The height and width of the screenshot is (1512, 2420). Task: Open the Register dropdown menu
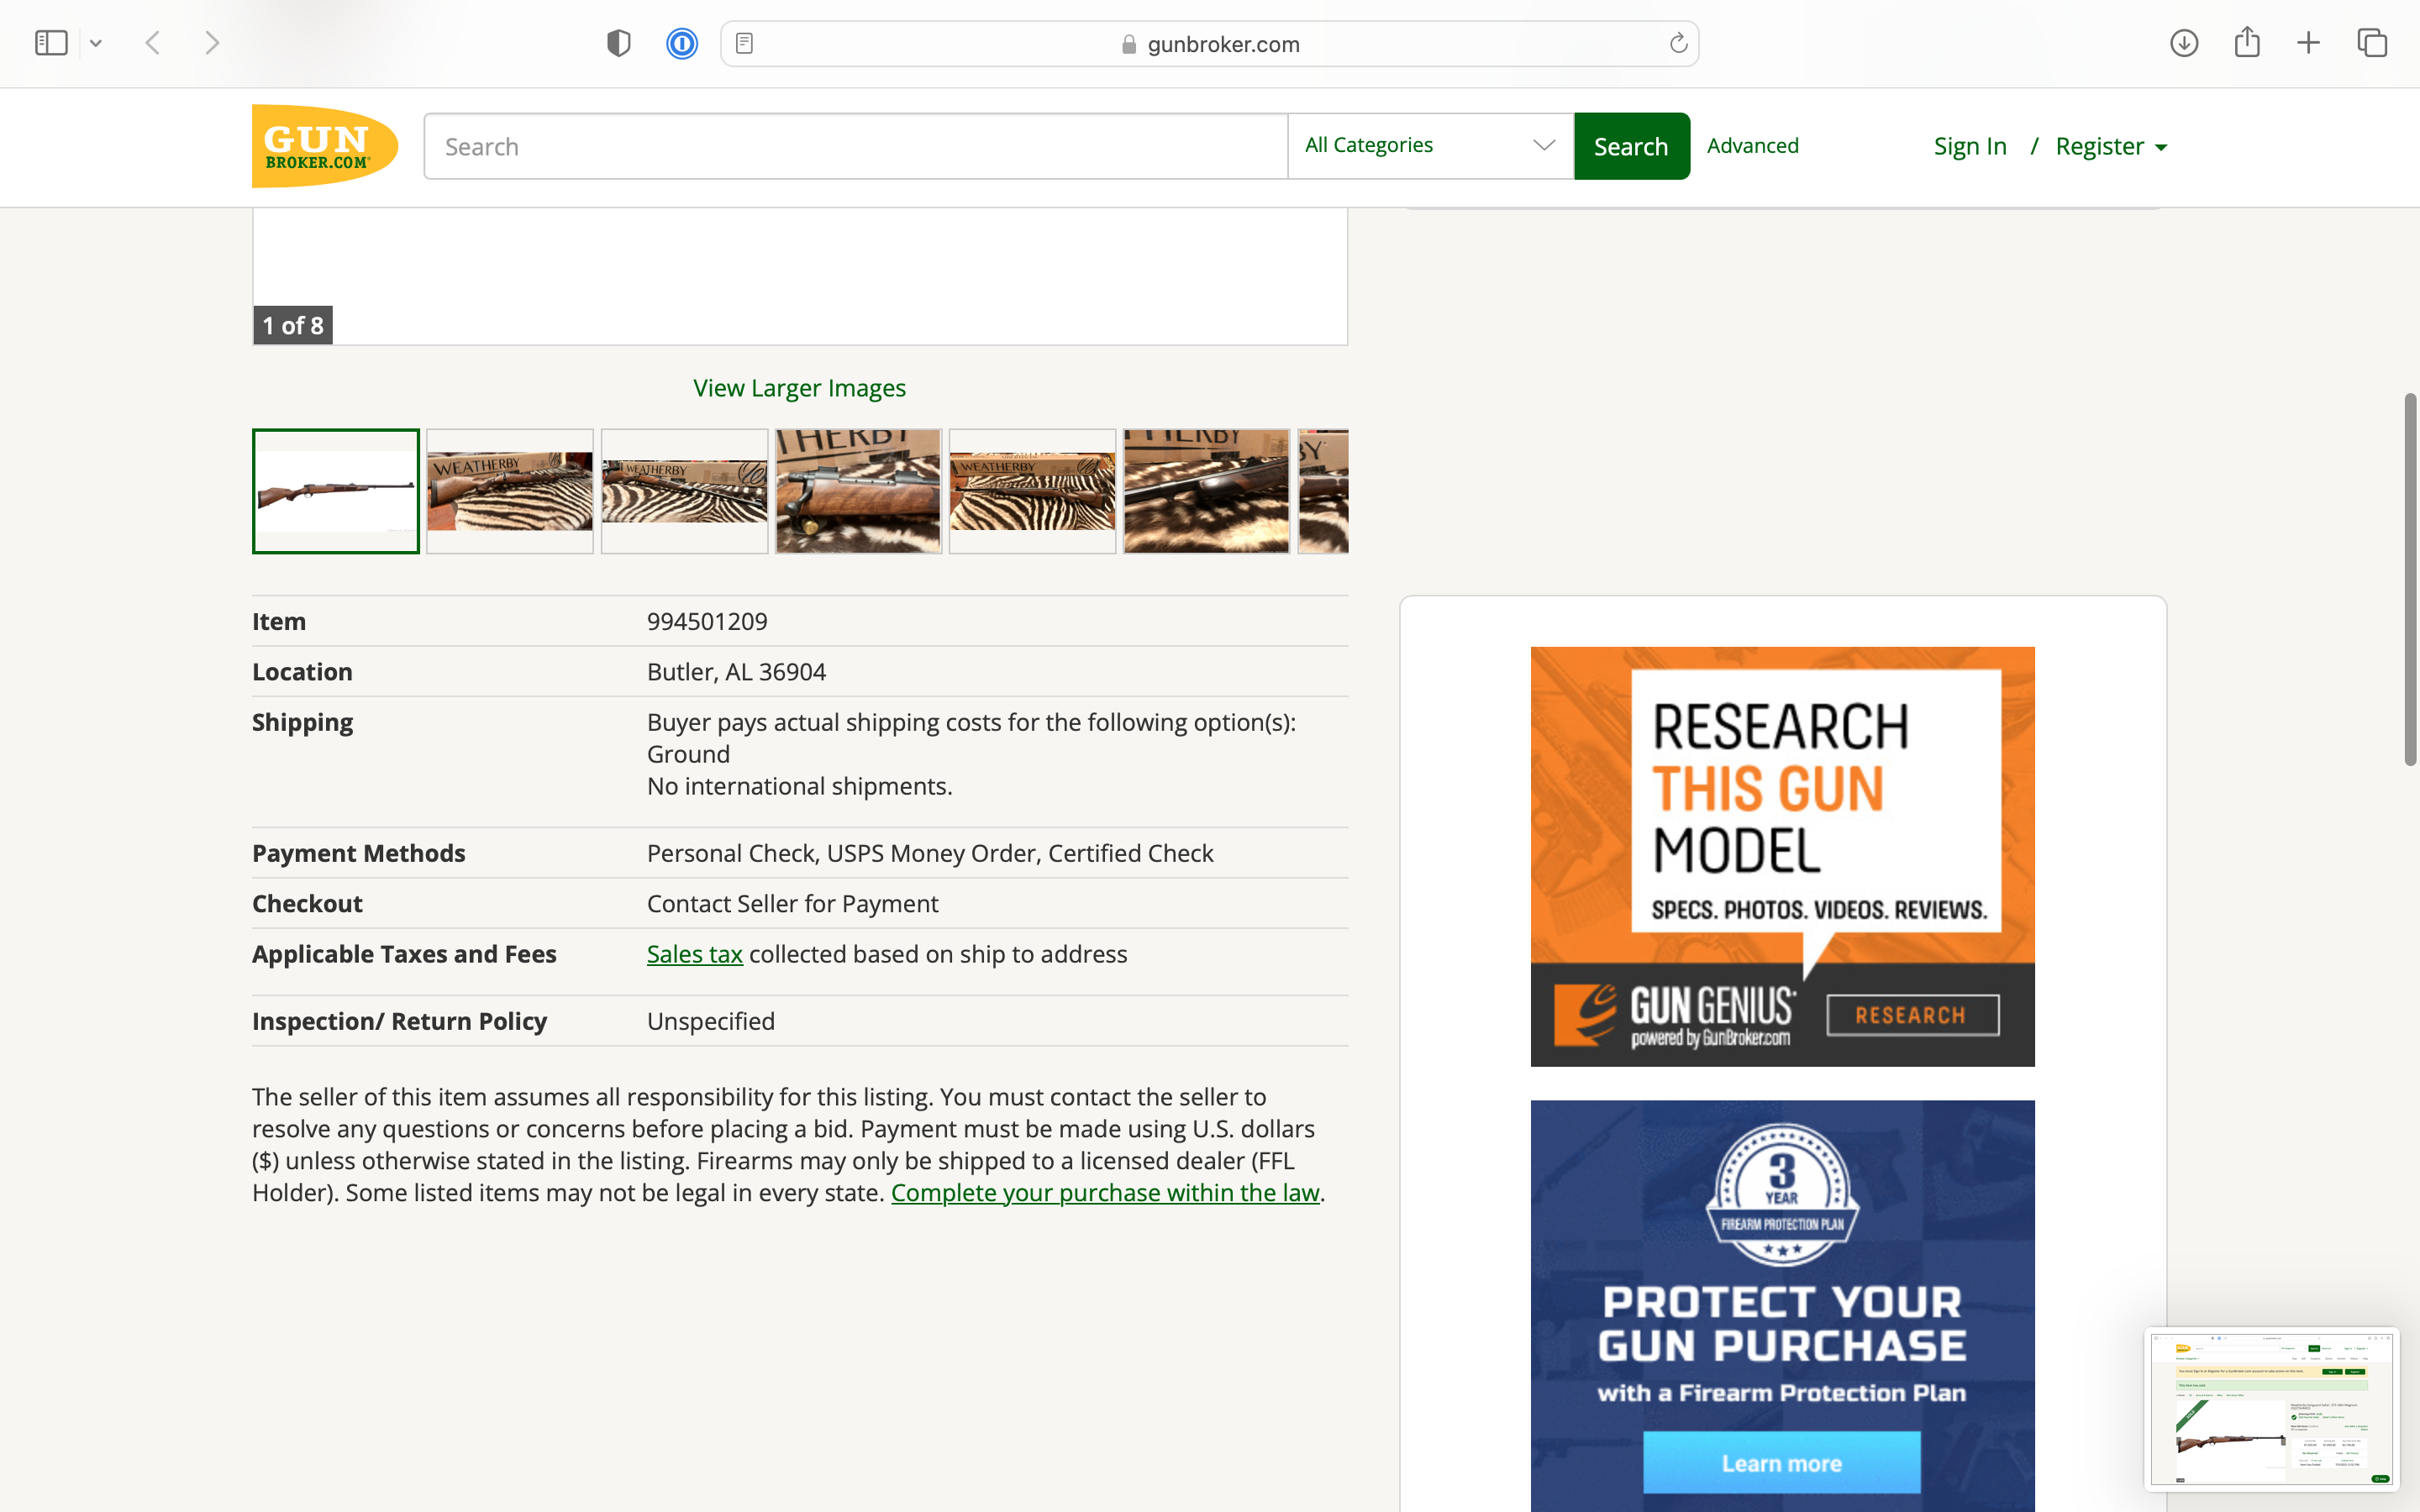[x=2111, y=147]
